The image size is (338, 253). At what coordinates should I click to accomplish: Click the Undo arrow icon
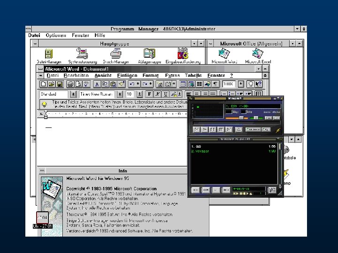click(132, 84)
